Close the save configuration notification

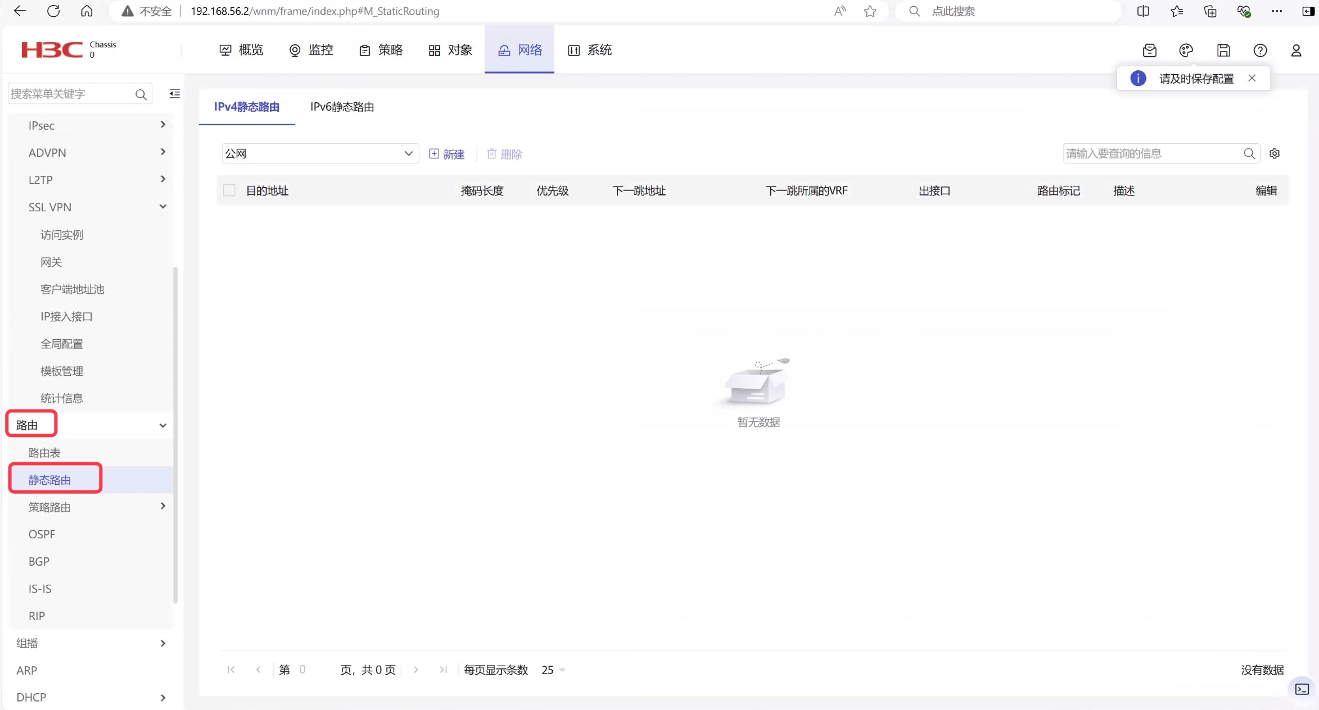pos(1252,78)
